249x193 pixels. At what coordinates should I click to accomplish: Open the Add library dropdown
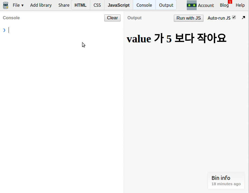pos(41,5)
